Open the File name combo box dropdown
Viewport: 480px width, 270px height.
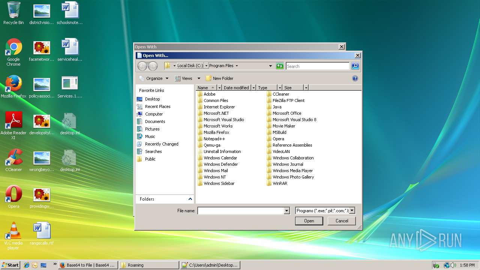click(x=287, y=211)
